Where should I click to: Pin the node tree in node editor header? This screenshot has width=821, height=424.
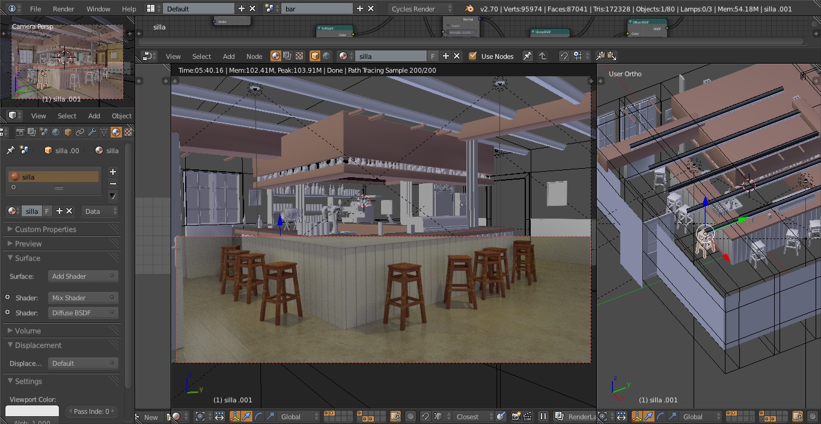(527, 56)
